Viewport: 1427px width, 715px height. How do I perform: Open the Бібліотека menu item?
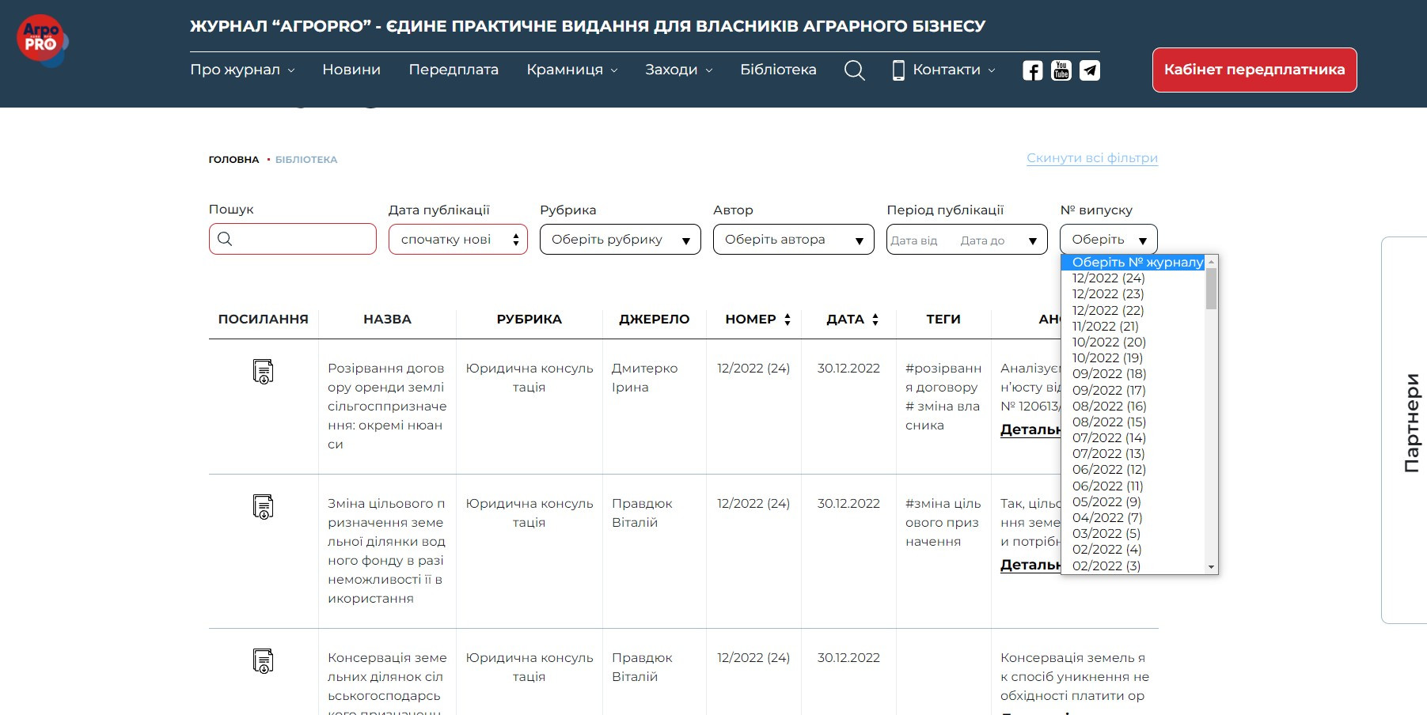[778, 70]
